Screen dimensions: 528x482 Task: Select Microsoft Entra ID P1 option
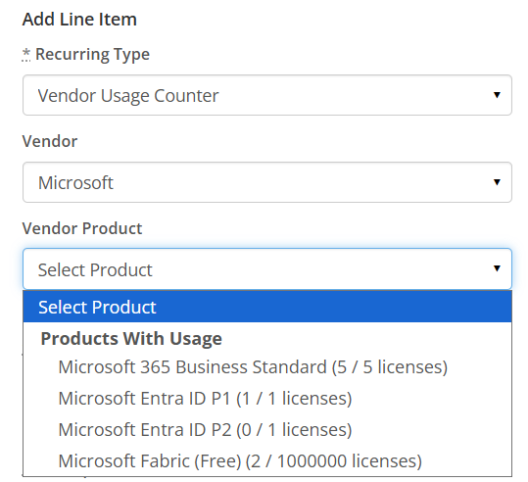tap(267, 398)
